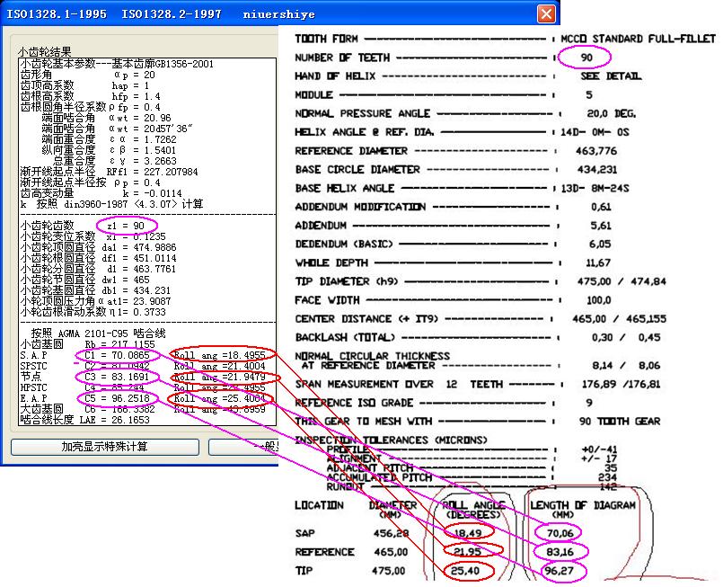Click the 齿形角 αp = 20 line
Screen dimensions: 723x587
click(x=88, y=75)
